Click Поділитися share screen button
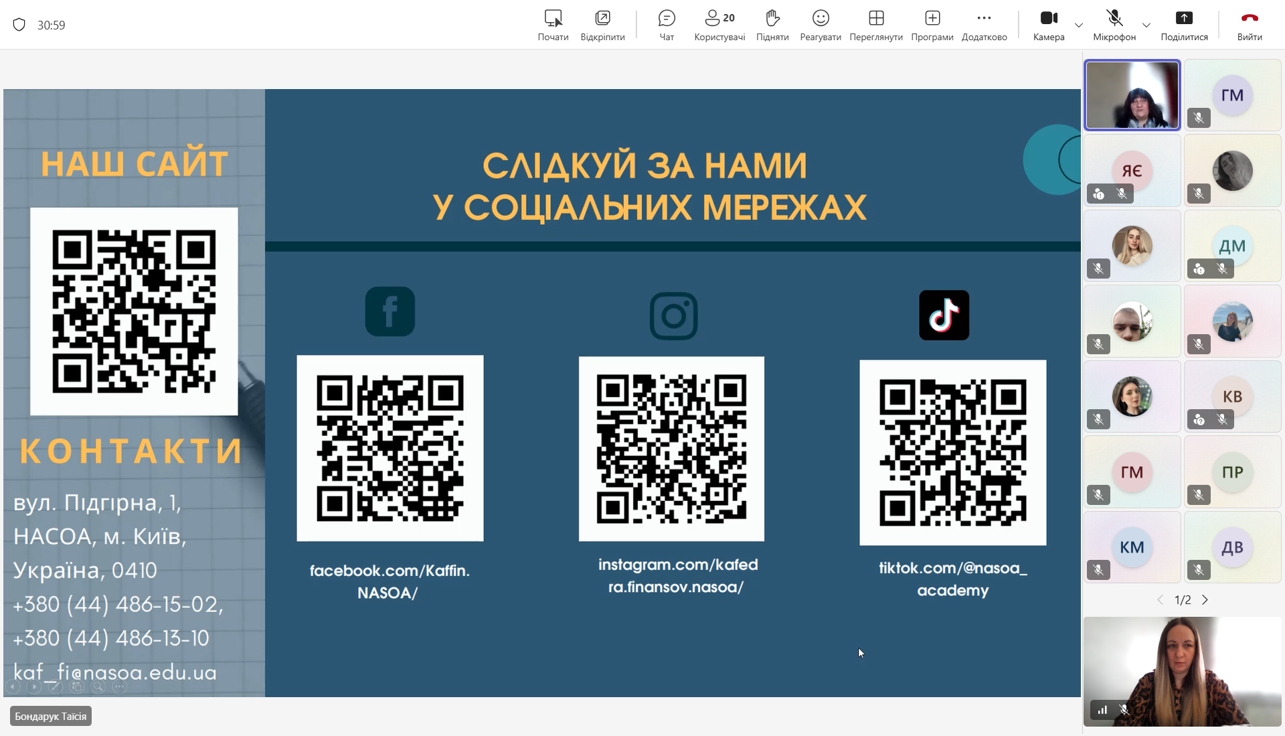 pyautogui.click(x=1184, y=25)
